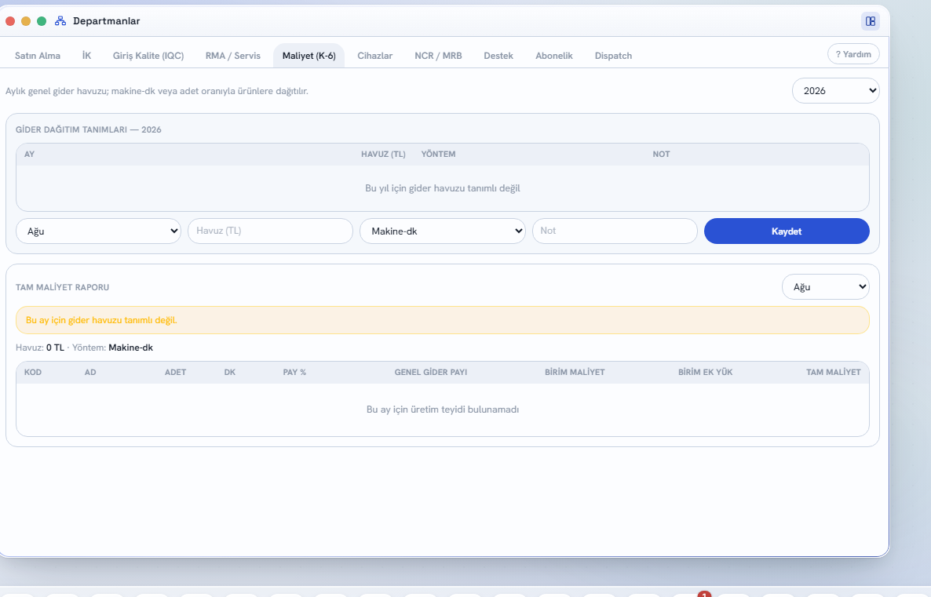Open the Tam Maliyet Raporu month dropdown

(x=825, y=286)
